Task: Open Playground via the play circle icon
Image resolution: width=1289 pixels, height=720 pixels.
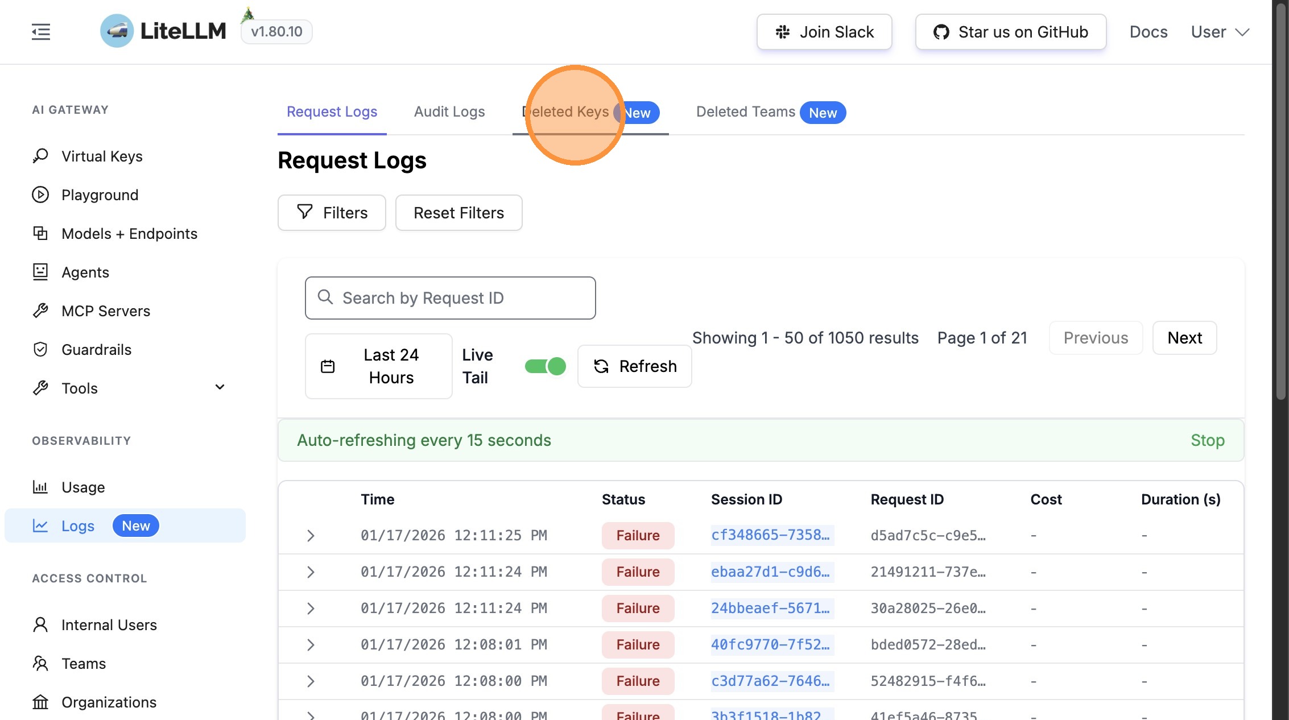Action: point(40,195)
